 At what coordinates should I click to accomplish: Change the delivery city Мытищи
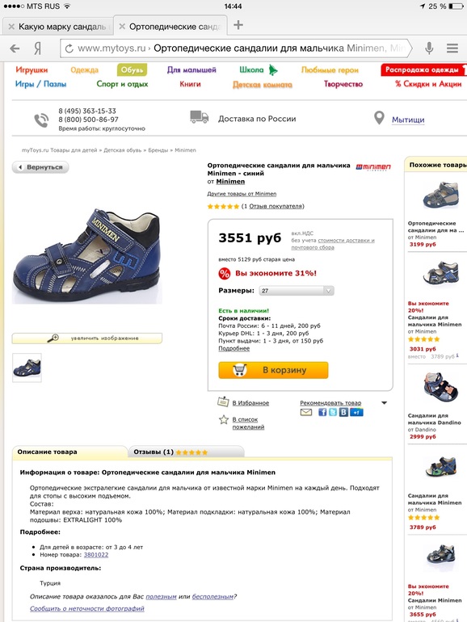point(408,120)
